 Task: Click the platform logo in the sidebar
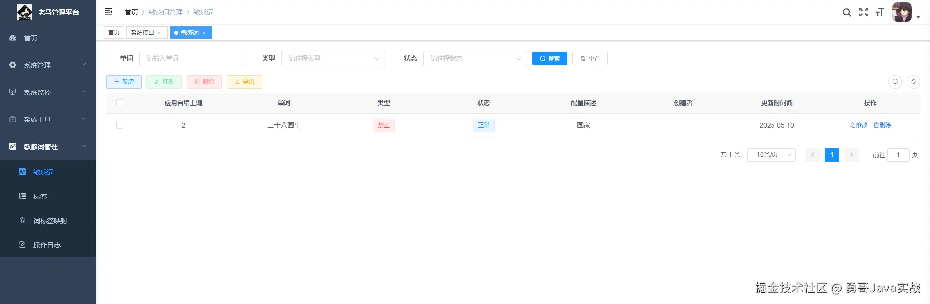pos(24,12)
